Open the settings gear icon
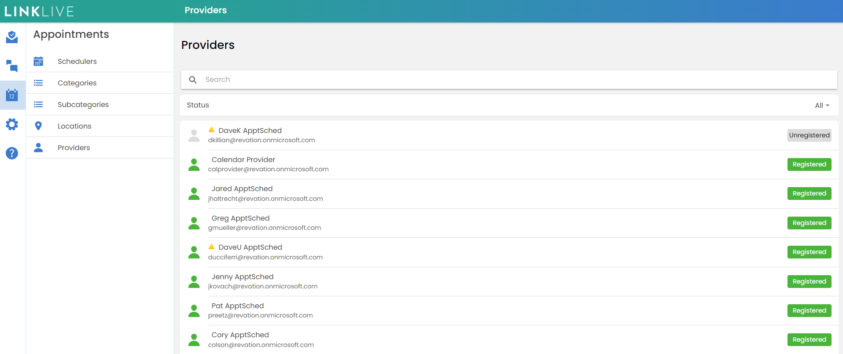 tap(12, 125)
